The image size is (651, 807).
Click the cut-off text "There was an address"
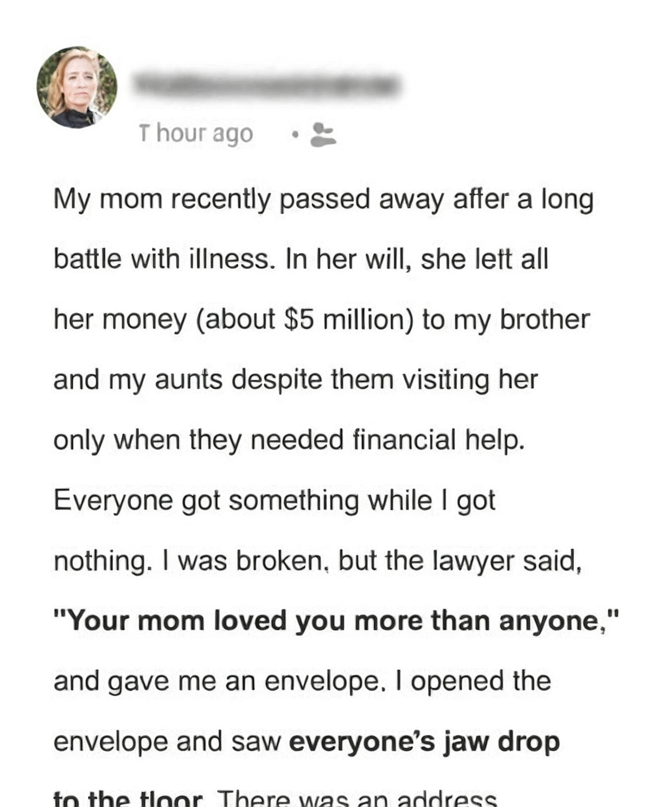coord(357,799)
